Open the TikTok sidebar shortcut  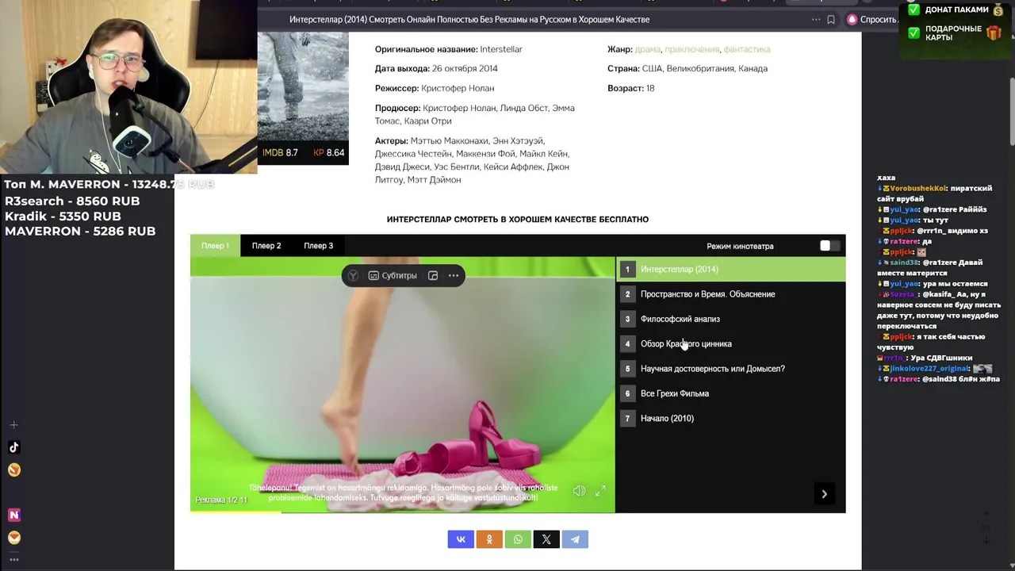(x=13, y=447)
